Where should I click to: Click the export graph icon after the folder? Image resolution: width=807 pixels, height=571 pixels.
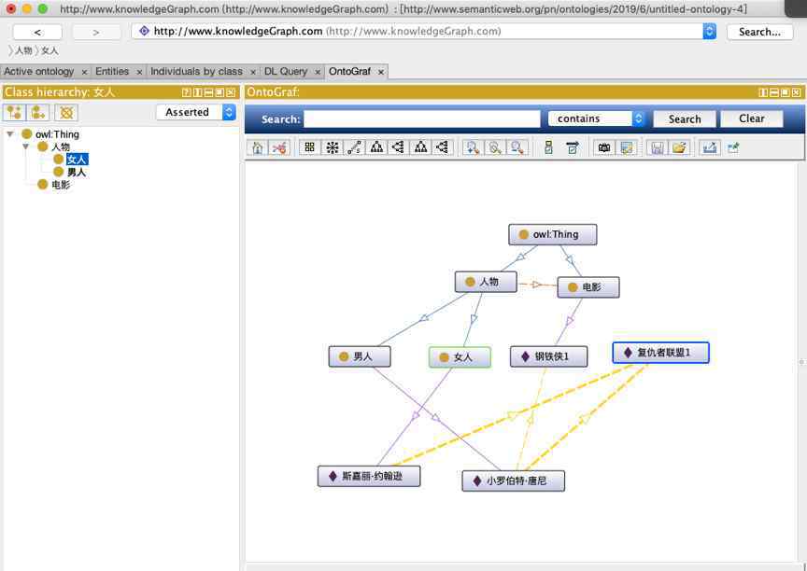click(x=710, y=148)
